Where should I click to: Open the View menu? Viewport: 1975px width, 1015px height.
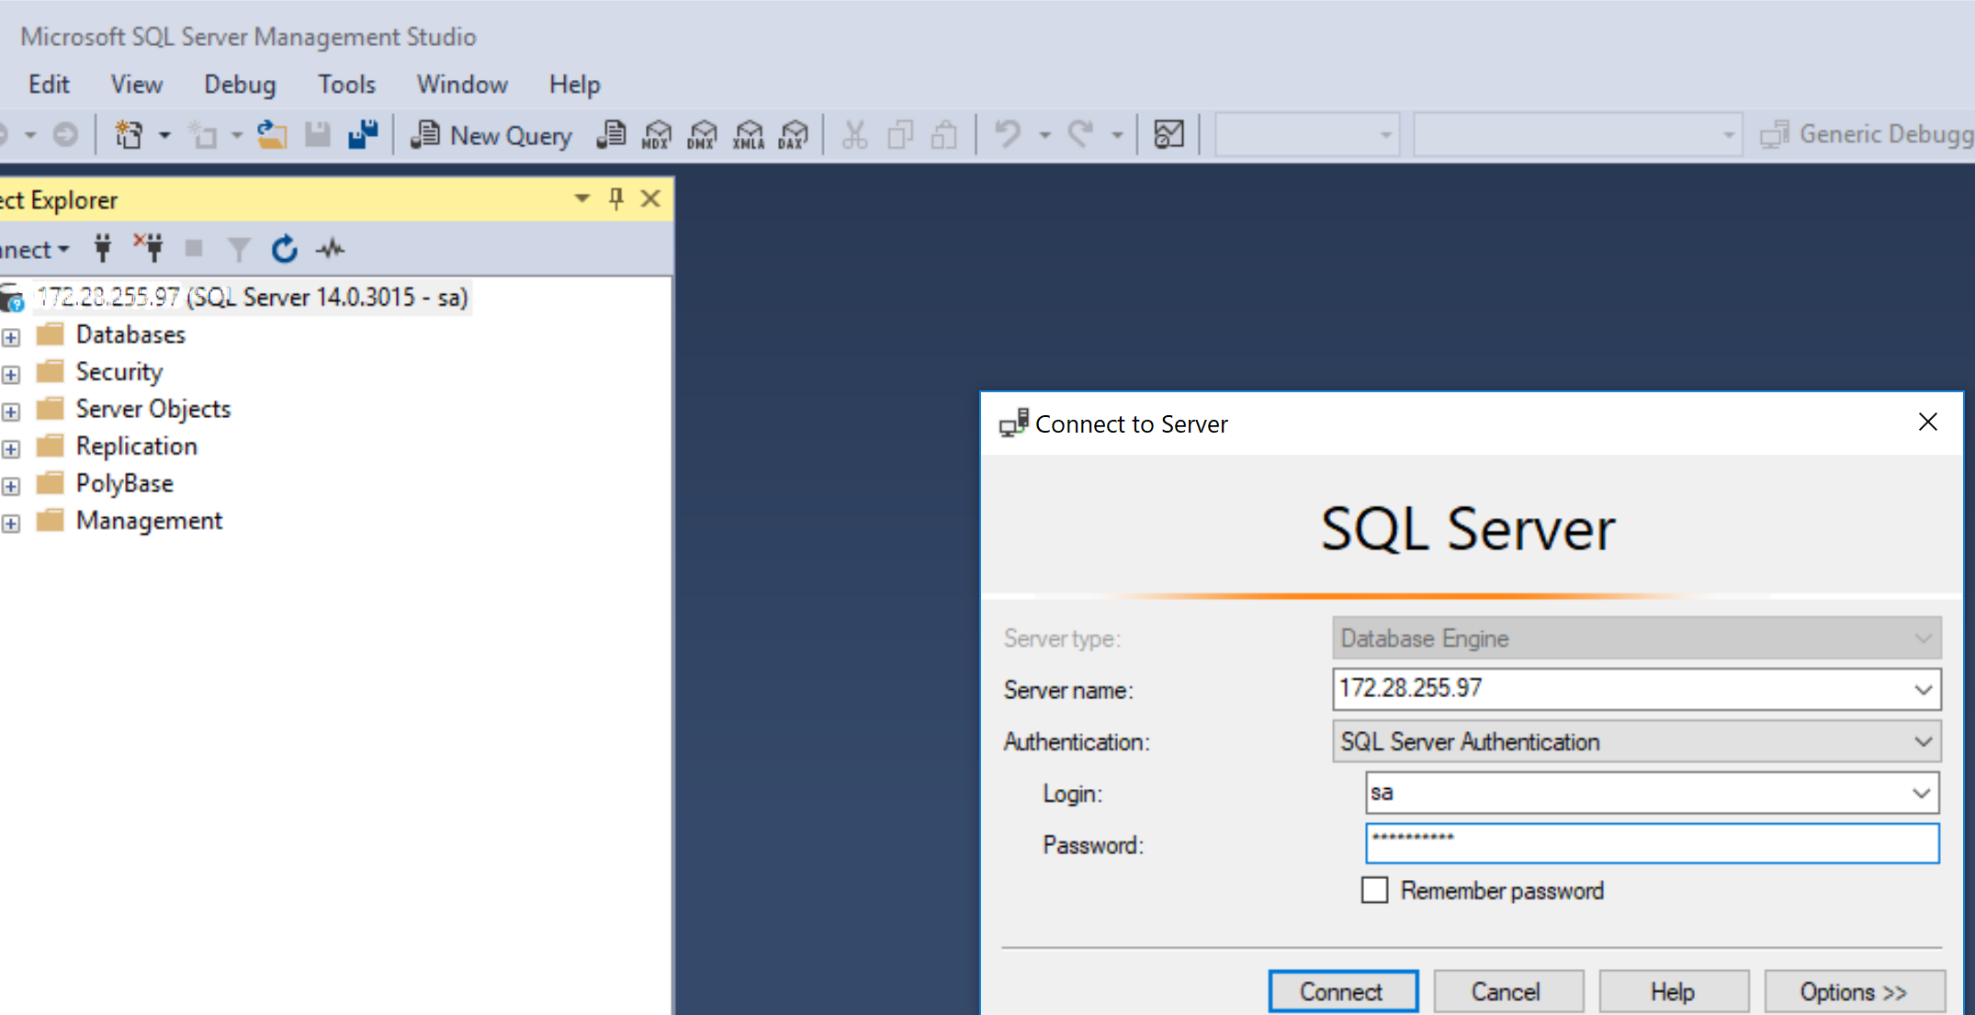[x=136, y=85]
